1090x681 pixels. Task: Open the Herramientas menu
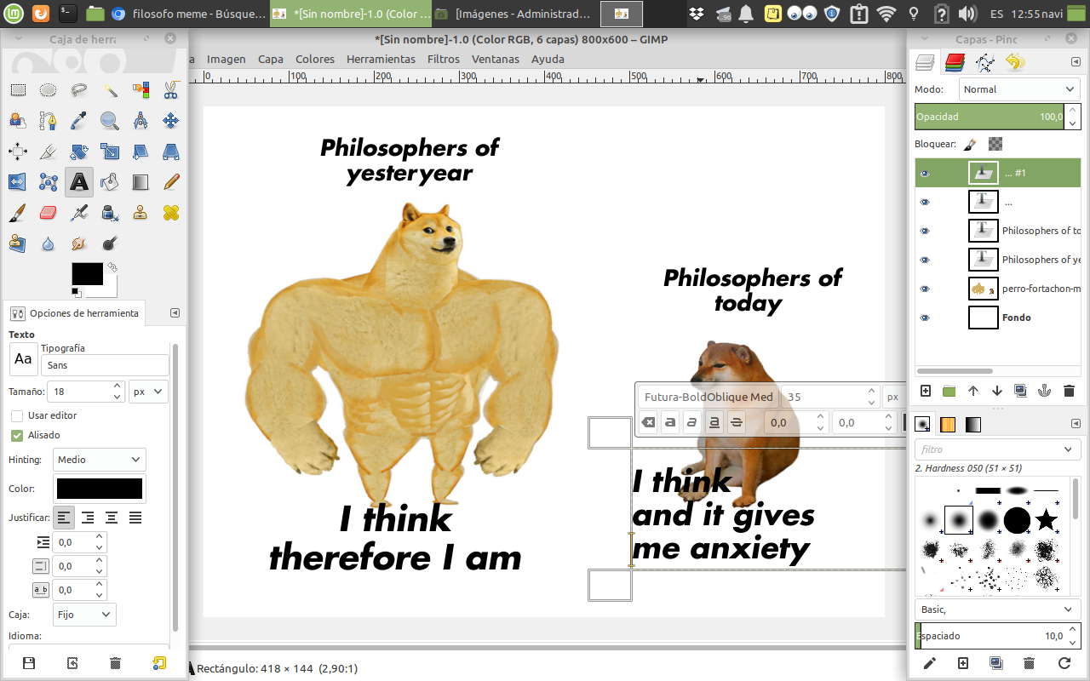(381, 59)
